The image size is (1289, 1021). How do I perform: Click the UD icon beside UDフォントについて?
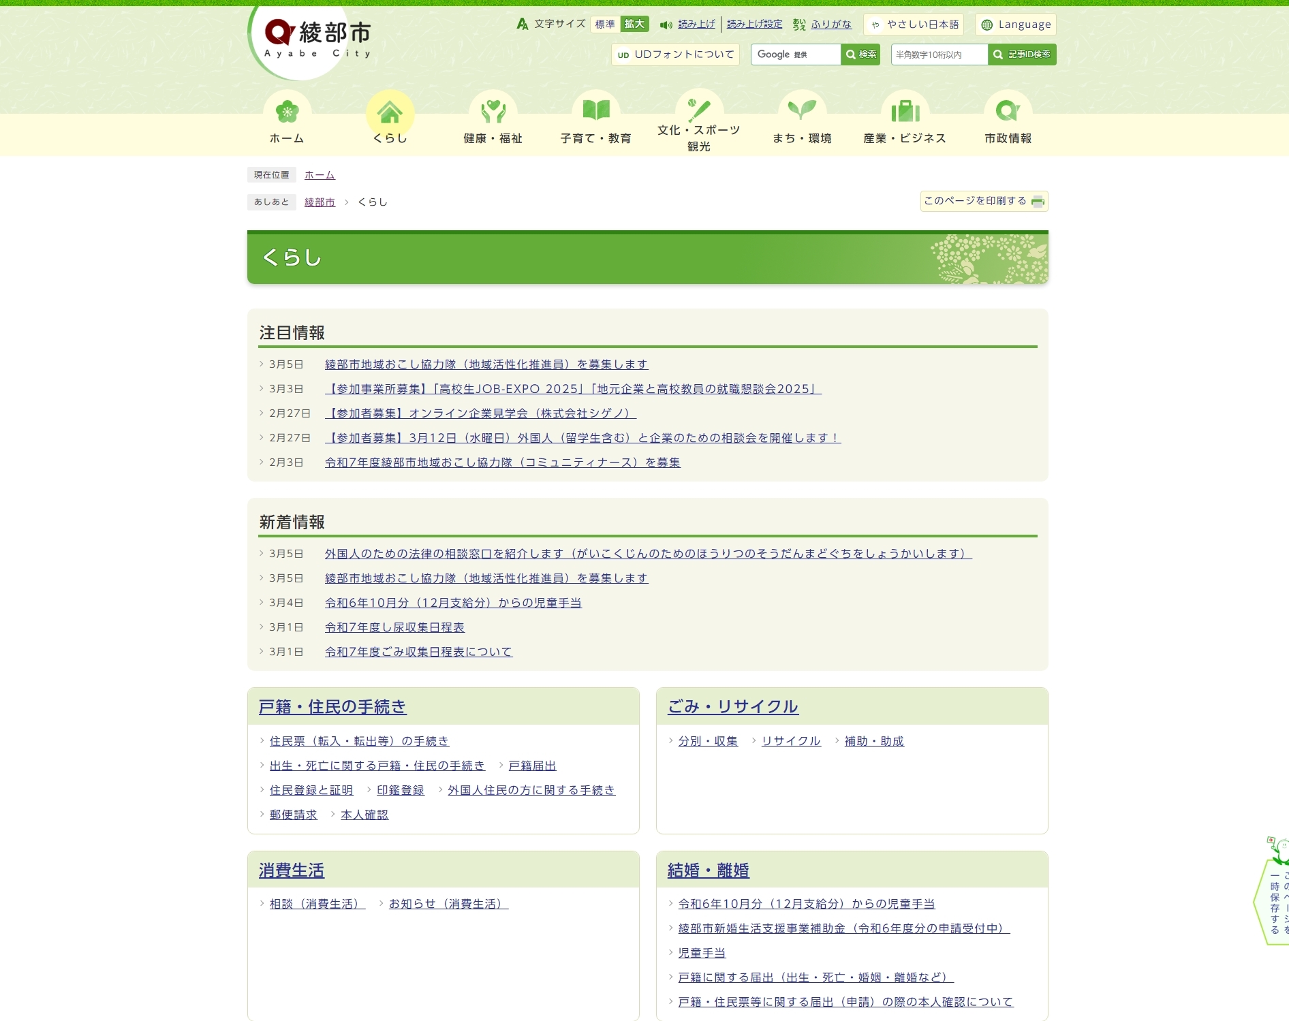click(x=623, y=54)
